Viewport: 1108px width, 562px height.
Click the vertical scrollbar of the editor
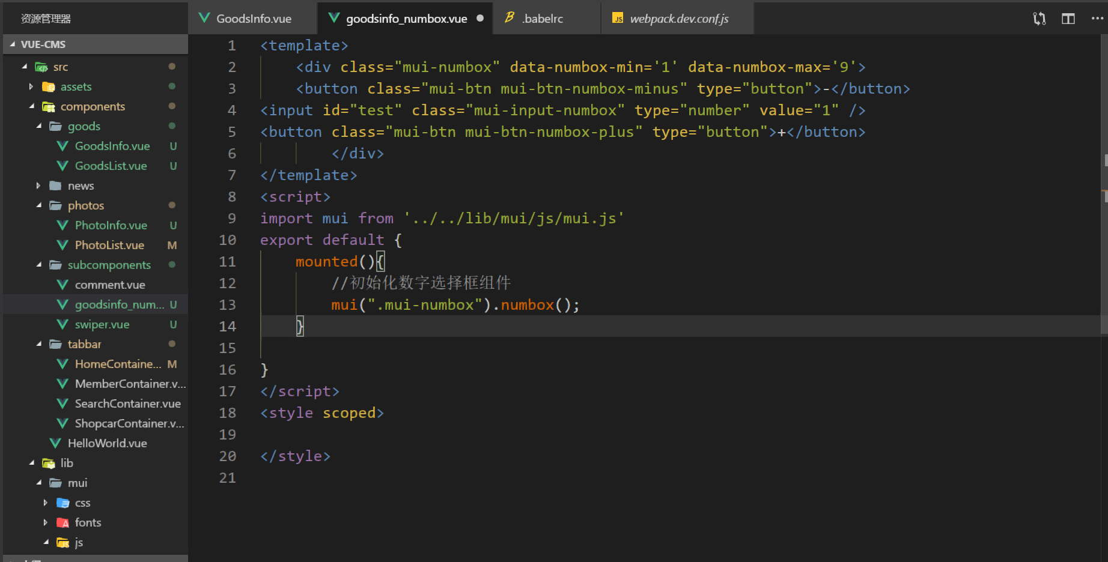pos(1104,184)
